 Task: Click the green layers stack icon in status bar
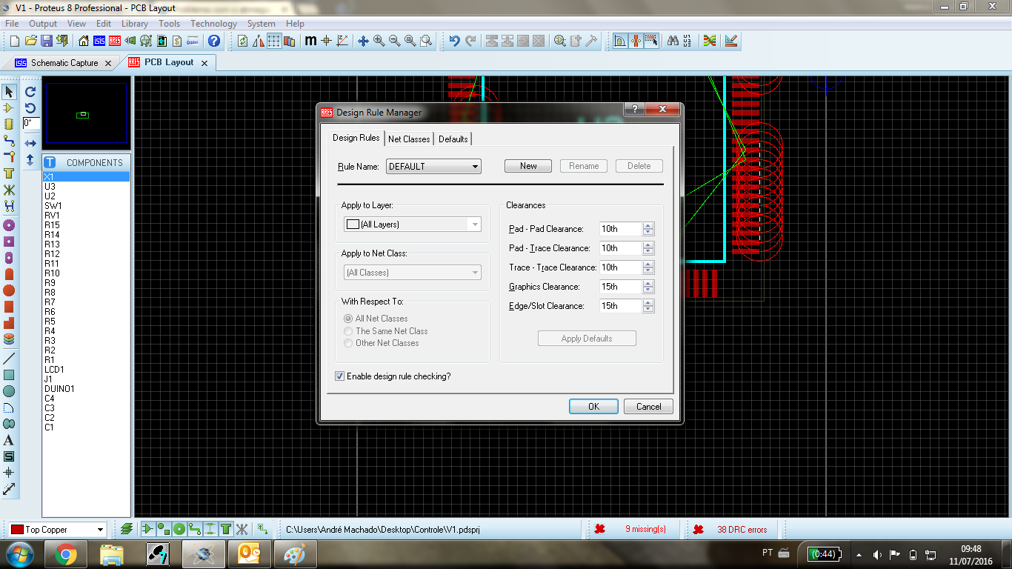click(127, 529)
